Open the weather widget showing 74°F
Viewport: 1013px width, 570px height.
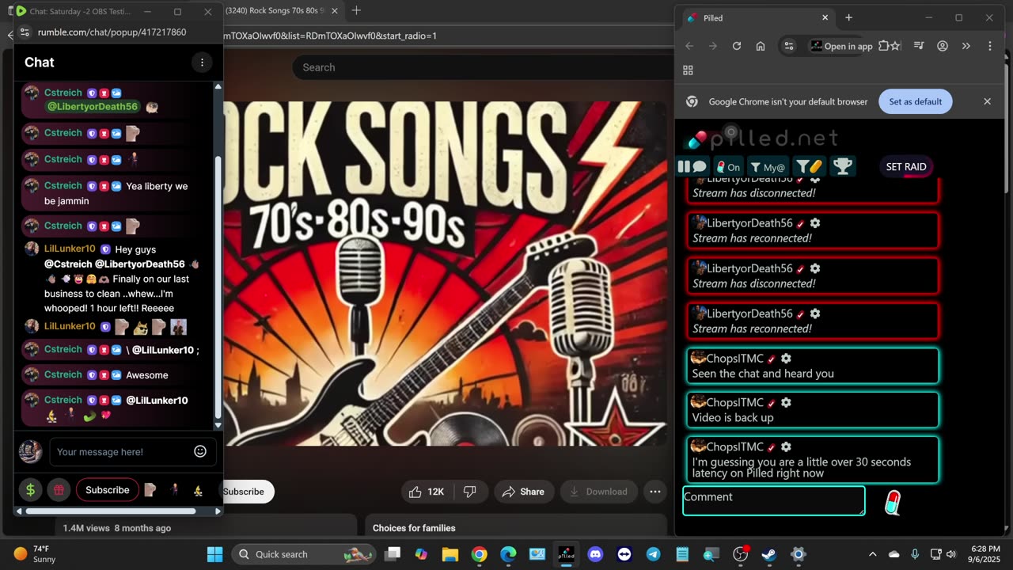[35, 554]
